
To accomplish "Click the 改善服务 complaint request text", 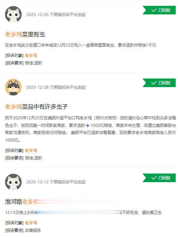I will point(33,230).
